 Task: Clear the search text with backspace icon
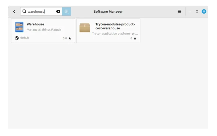click(58, 11)
